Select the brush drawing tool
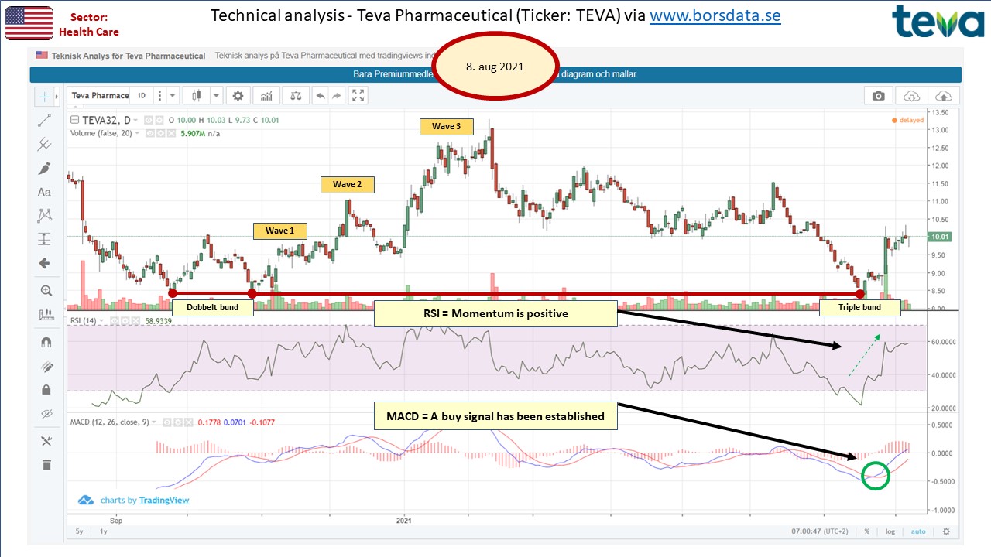This screenshot has width=991, height=557. (45, 168)
